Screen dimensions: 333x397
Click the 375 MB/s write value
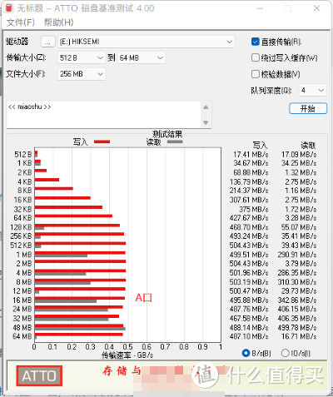click(254, 209)
